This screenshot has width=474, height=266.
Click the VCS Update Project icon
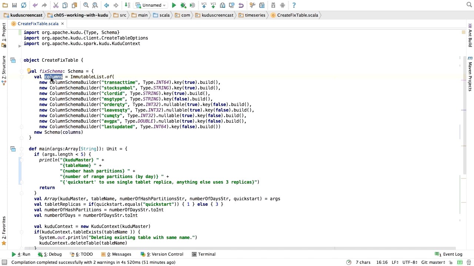coord(204,5)
